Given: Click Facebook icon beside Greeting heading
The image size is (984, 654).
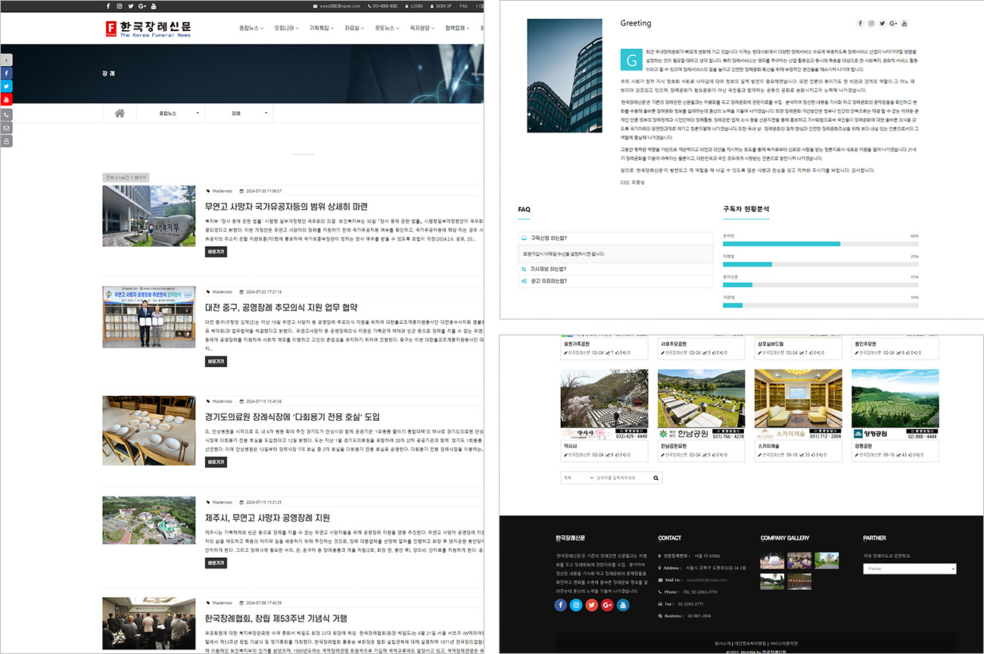Looking at the screenshot, I should coord(860,23).
